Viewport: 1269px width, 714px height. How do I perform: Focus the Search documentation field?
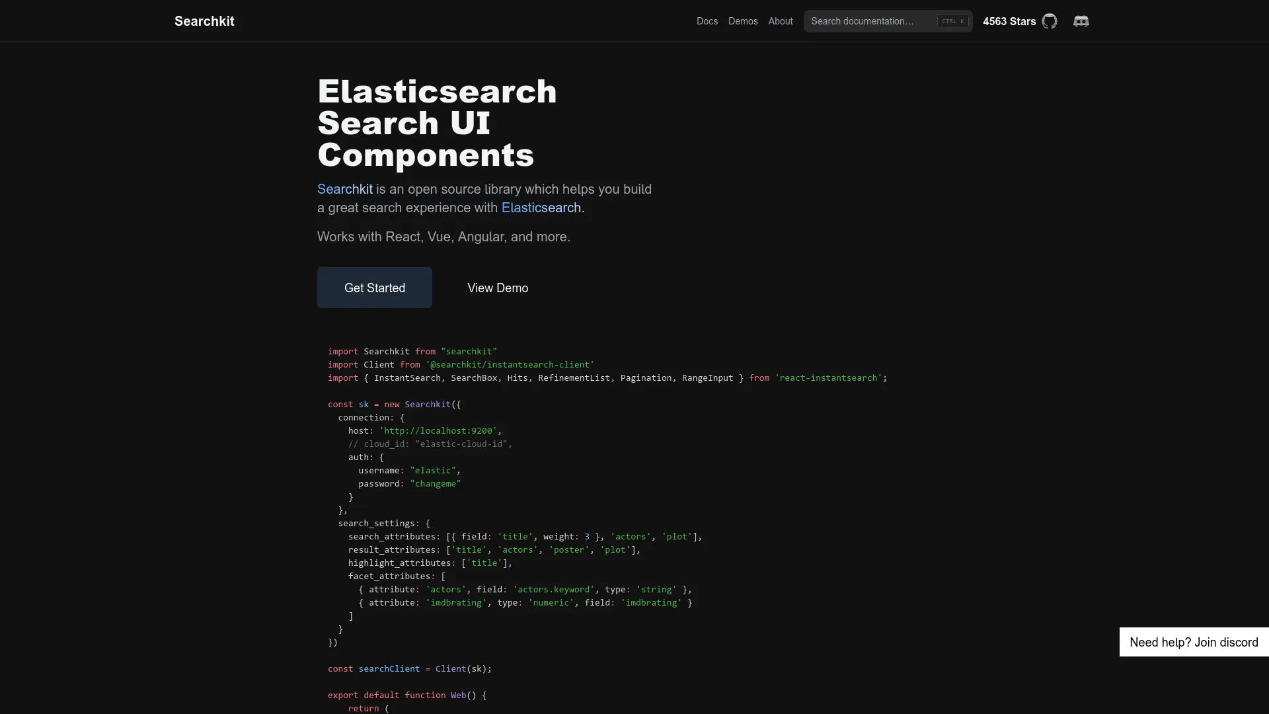pos(888,21)
